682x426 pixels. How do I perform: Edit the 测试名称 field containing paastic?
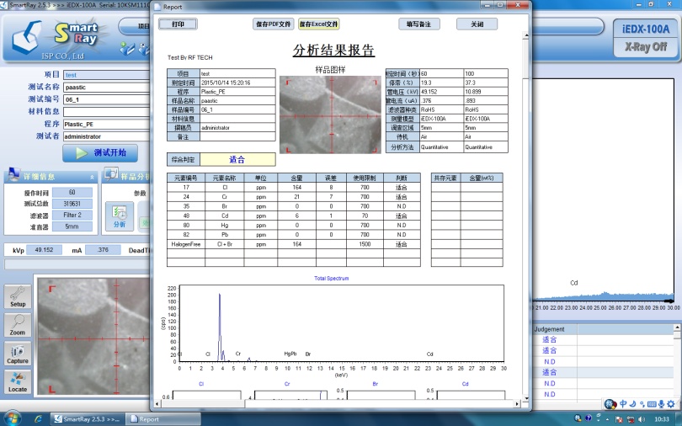click(107, 88)
